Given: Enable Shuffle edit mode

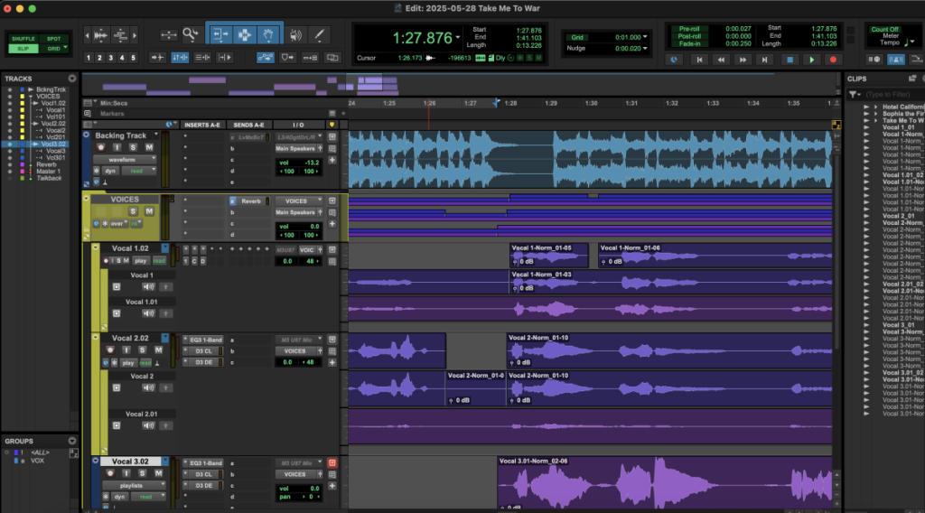Looking at the screenshot, I should [x=23, y=39].
